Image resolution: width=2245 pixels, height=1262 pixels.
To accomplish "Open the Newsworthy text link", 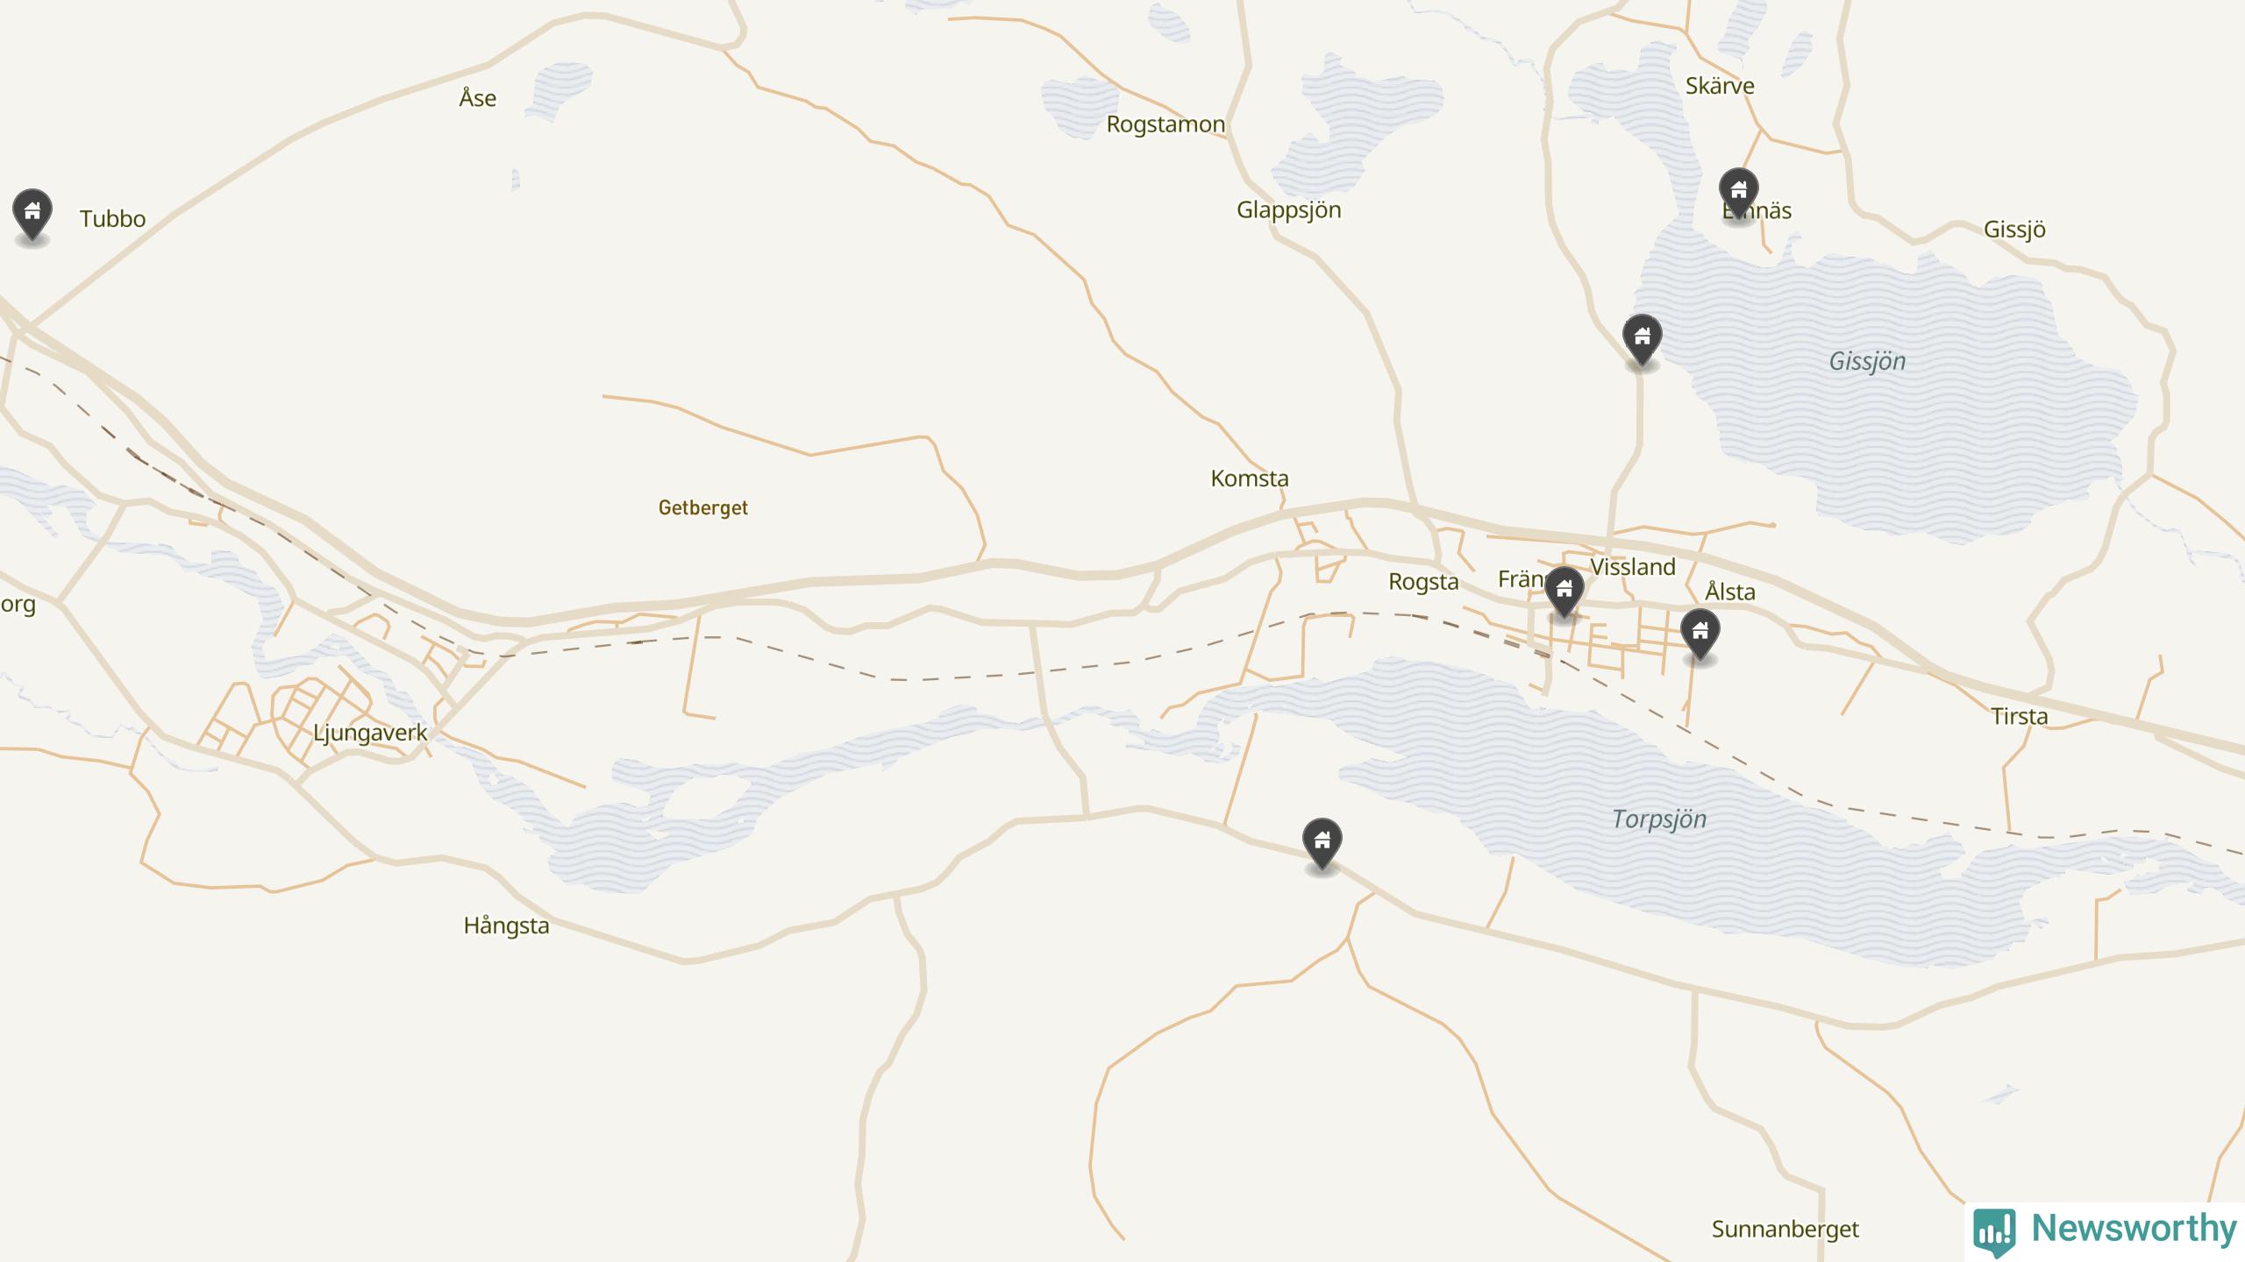I will [2134, 1228].
